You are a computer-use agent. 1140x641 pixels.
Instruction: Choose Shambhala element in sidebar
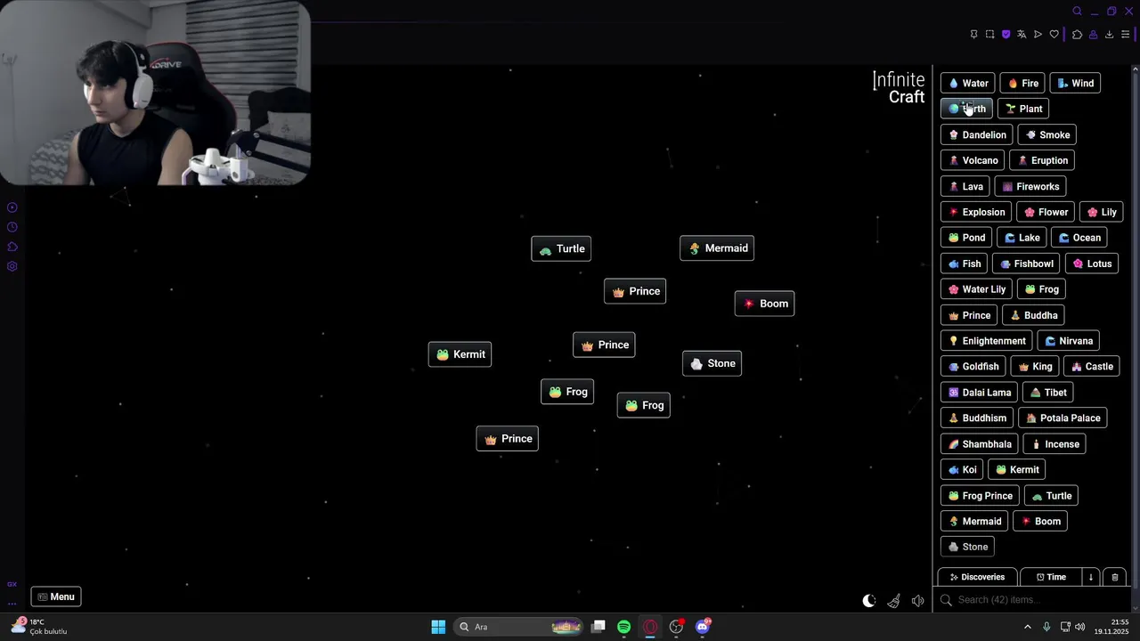(x=980, y=444)
